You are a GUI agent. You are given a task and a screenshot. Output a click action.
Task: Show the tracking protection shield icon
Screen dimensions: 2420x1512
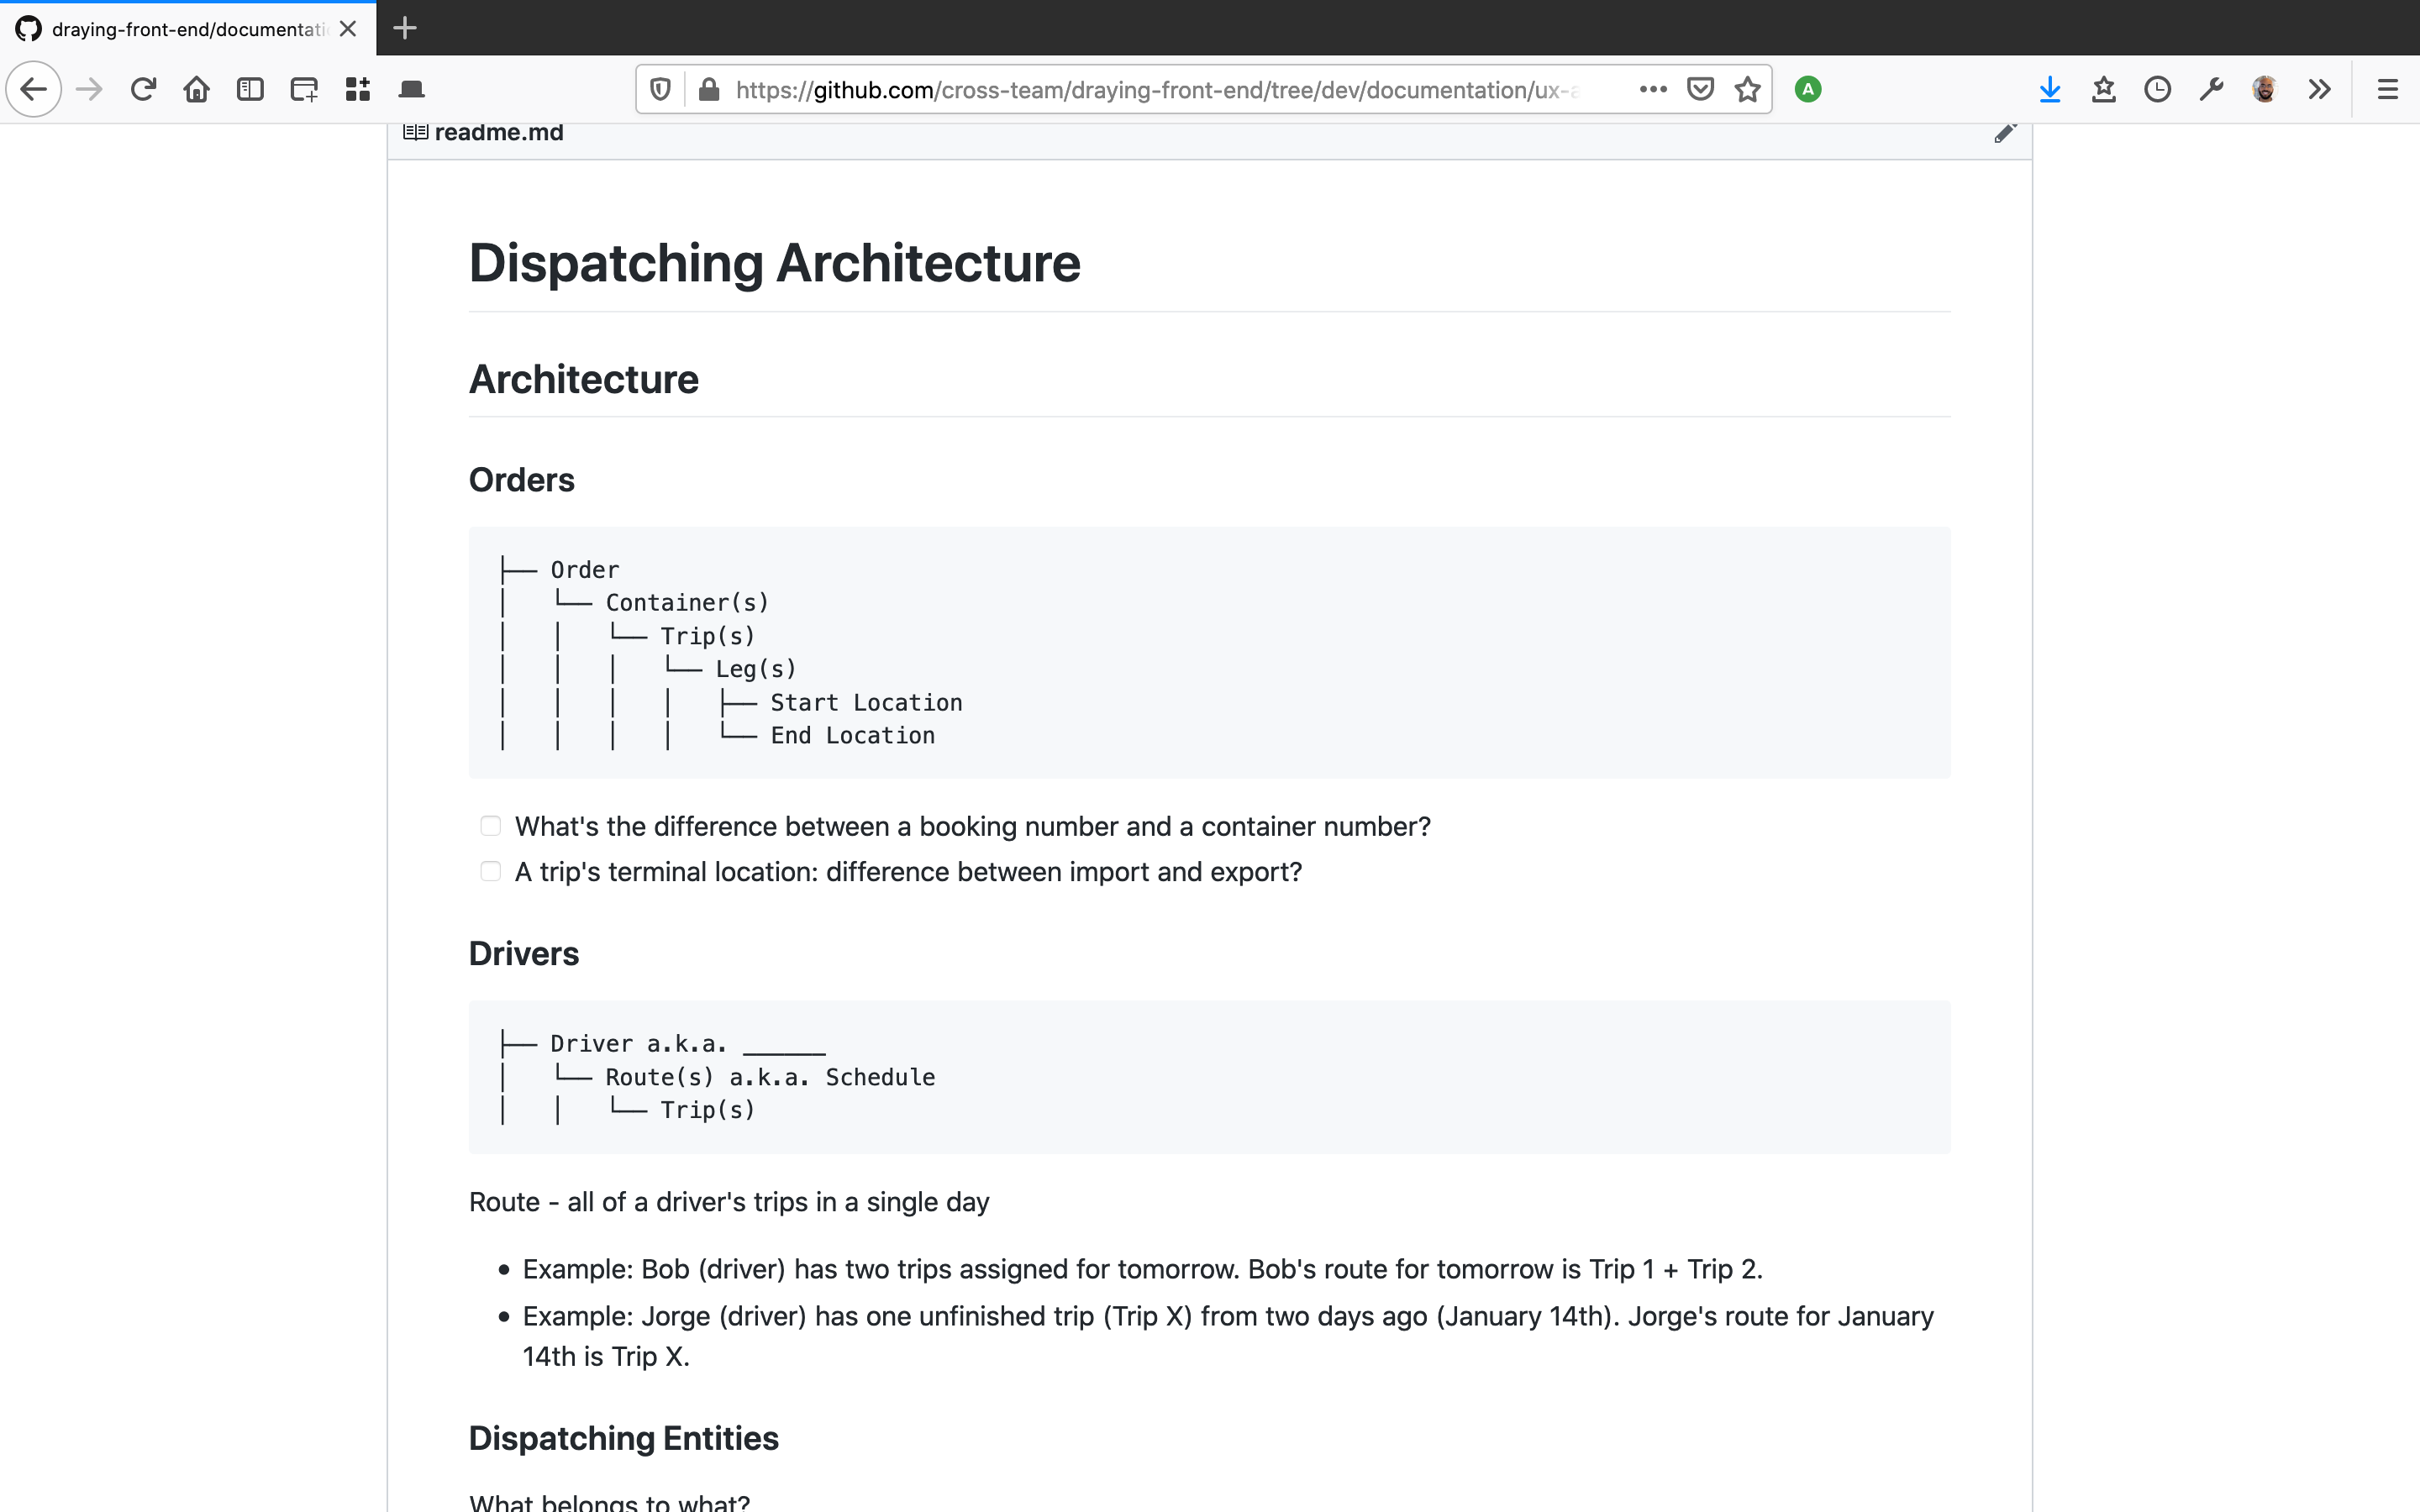pyautogui.click(x=660, y=90)
